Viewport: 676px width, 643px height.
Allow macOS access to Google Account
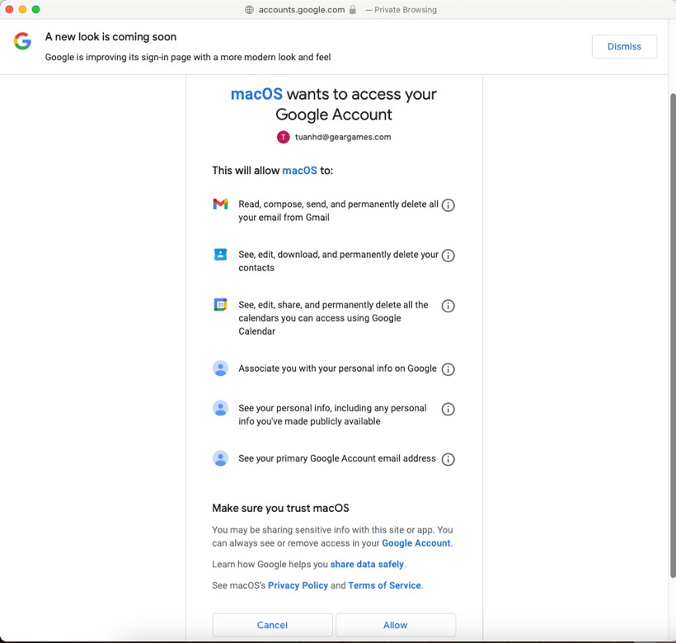pos(395,625)
